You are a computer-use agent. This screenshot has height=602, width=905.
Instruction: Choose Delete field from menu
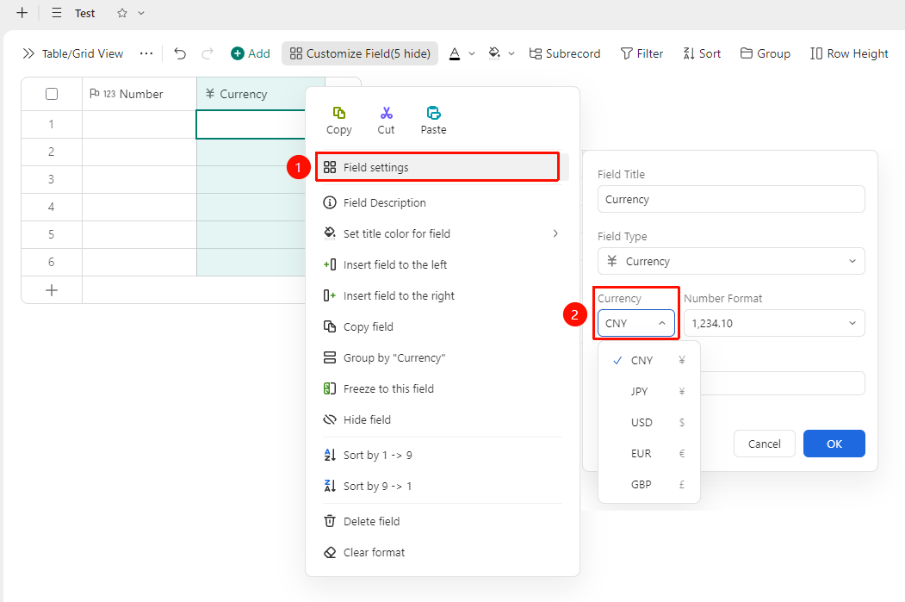click(442, 521)
